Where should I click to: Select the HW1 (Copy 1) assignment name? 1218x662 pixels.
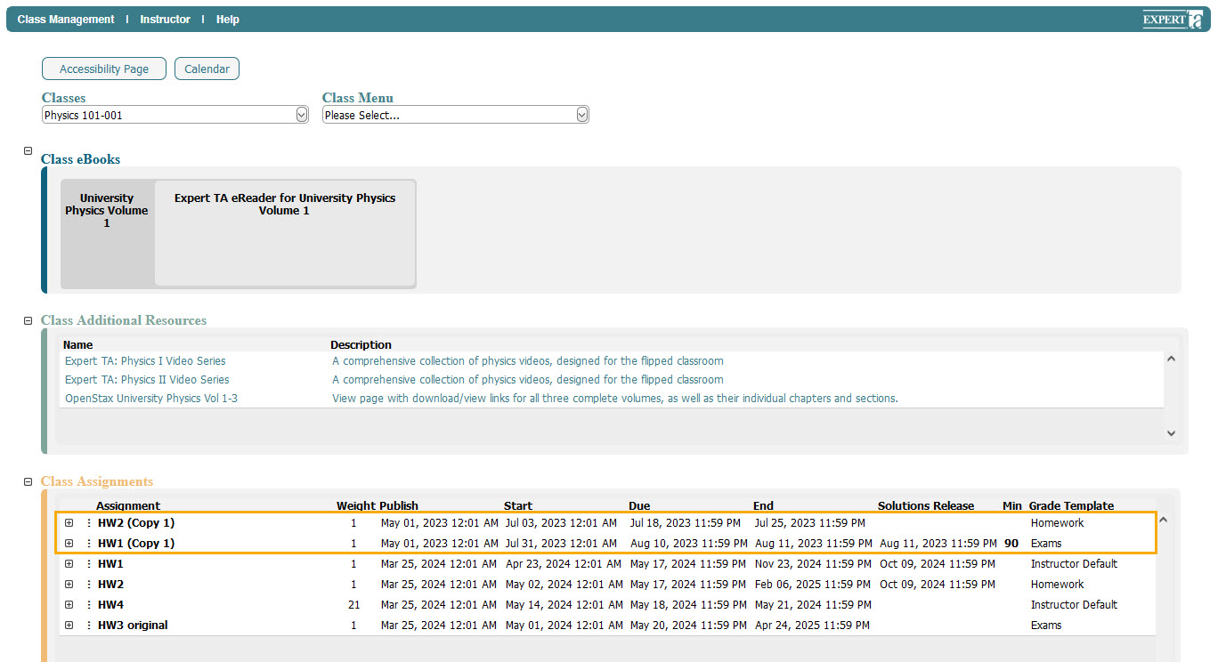coord(136,544)
